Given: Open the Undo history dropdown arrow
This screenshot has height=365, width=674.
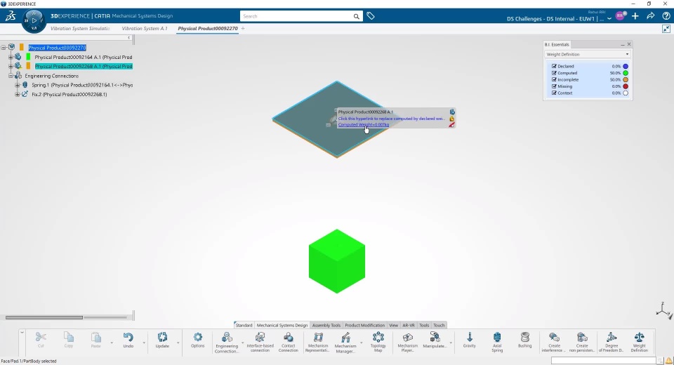Looking at the screenshot, I should pyautogui.click(x=143, y=343).
